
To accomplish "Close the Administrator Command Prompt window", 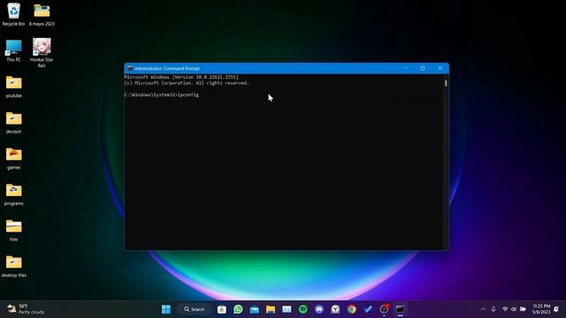I will pyautogui.click(x=440, y=68).
